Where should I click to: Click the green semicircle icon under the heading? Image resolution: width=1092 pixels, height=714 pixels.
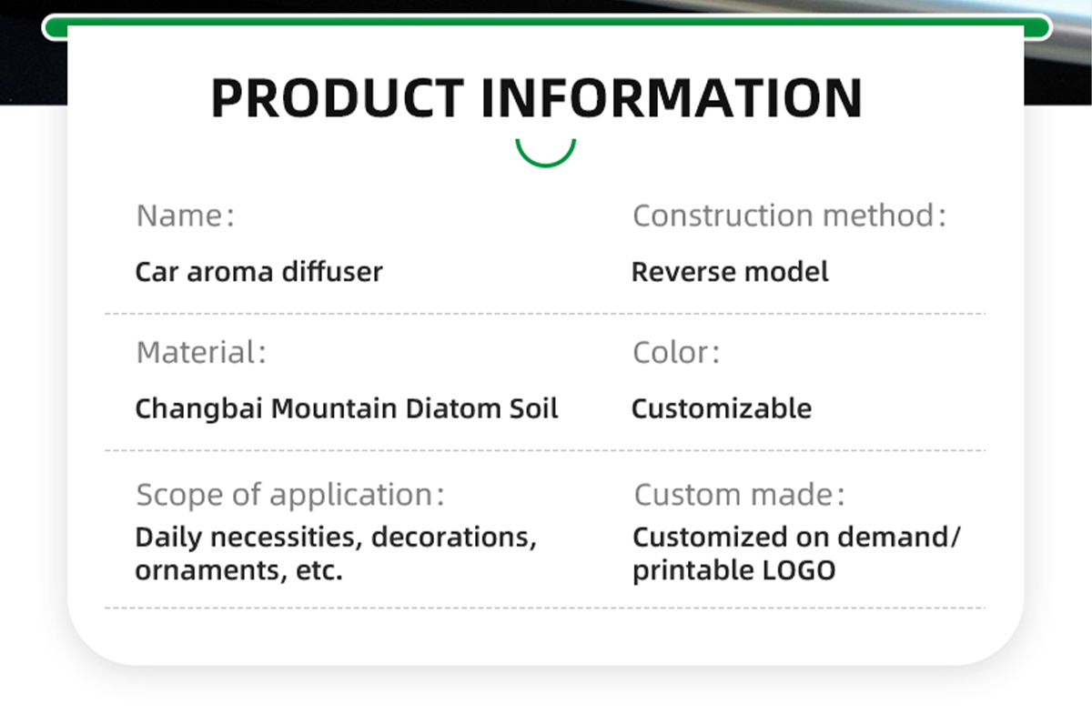(x=546, y=156)
